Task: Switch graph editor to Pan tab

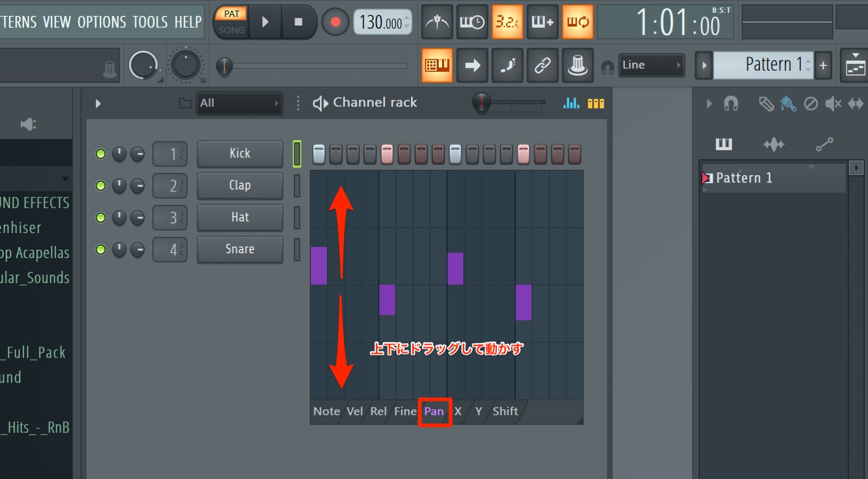Action: (434, 411)
